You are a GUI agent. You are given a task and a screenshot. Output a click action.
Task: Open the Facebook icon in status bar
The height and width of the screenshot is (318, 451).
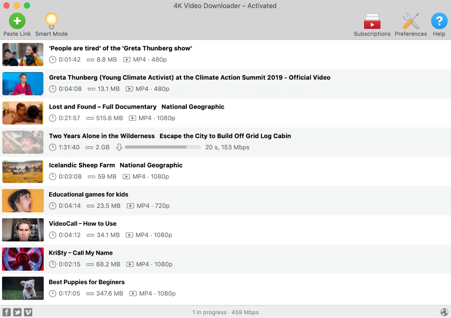(x=7, y=312)
